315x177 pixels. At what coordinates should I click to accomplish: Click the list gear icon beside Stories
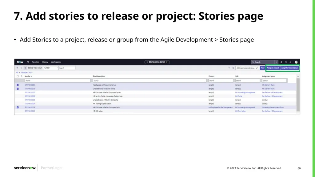click(x=25, y=68)
